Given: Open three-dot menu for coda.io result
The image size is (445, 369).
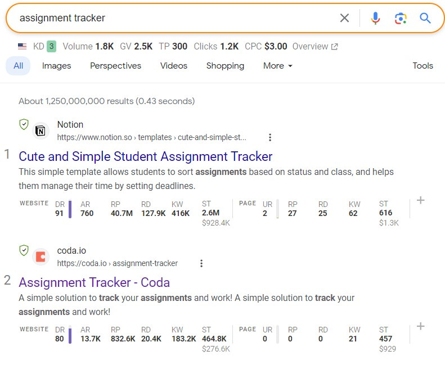Looking at the screenshot, I should tap(201, 263).
